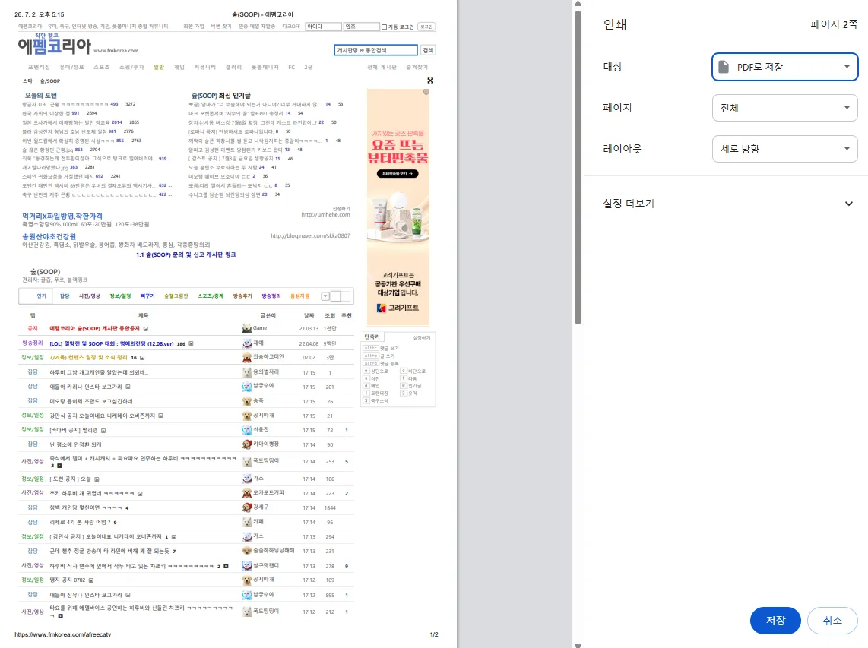Viewport: 868px width, 648px height.
Task: Click post title 난 평소에 안정한 되게
Action: pyautogui.click(x=75, y=445)
